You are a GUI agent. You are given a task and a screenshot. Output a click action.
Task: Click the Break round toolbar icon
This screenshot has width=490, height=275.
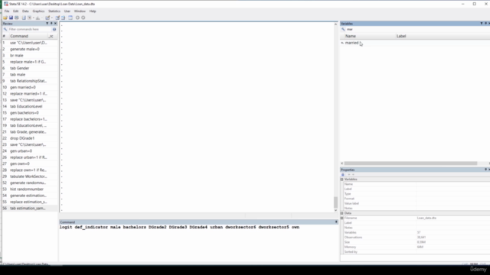point(83,18)
